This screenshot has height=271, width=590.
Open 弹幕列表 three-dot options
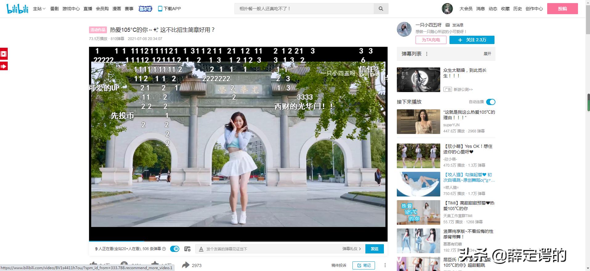click(427, 54)
